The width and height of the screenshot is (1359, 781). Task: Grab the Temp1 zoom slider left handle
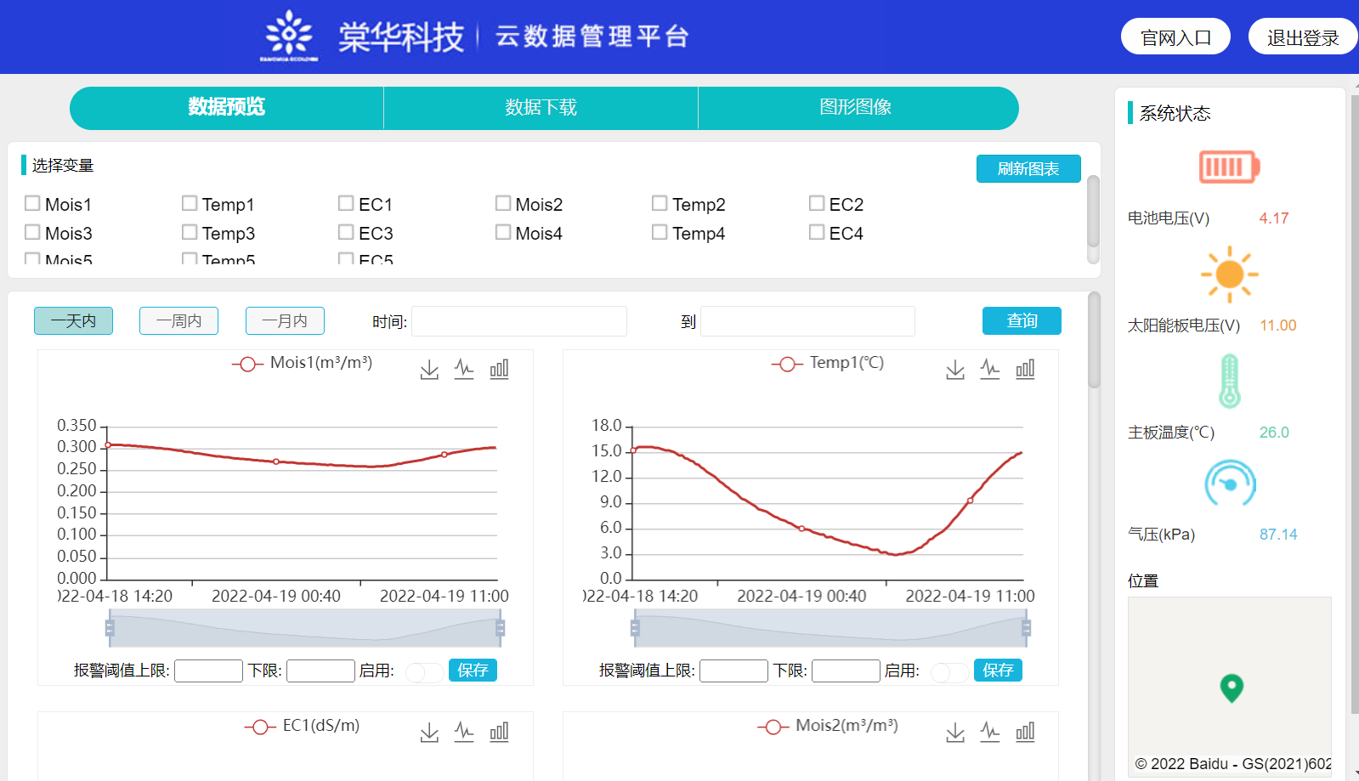coord(635,628)
